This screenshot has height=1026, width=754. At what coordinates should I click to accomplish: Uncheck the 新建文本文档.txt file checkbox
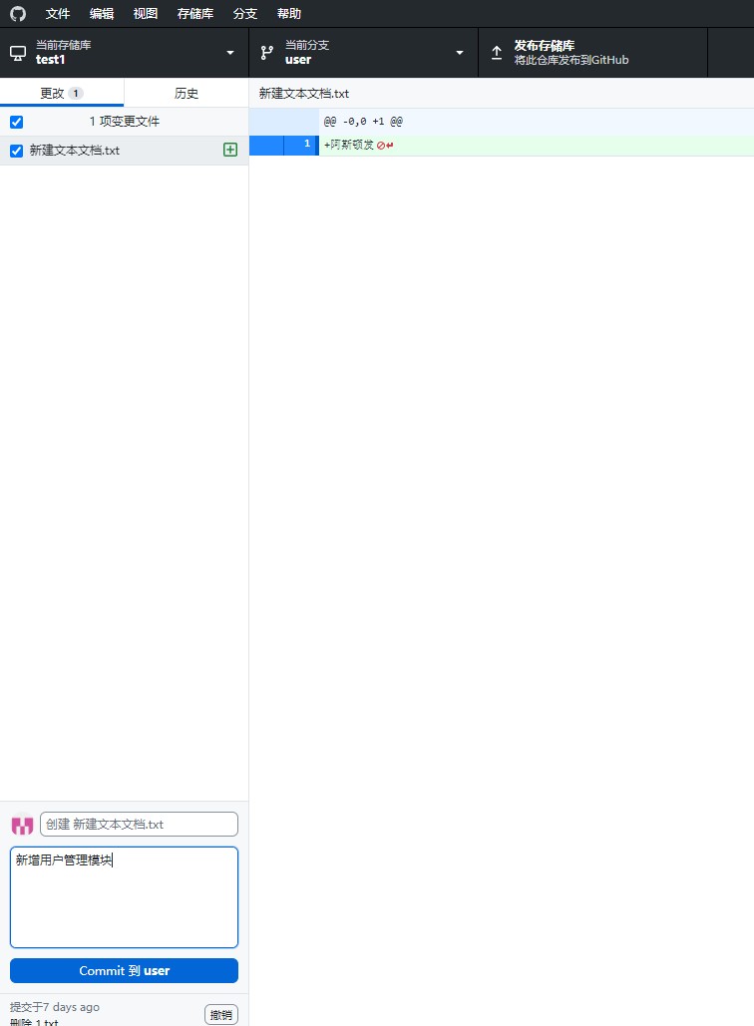click(x=16, y=151)
